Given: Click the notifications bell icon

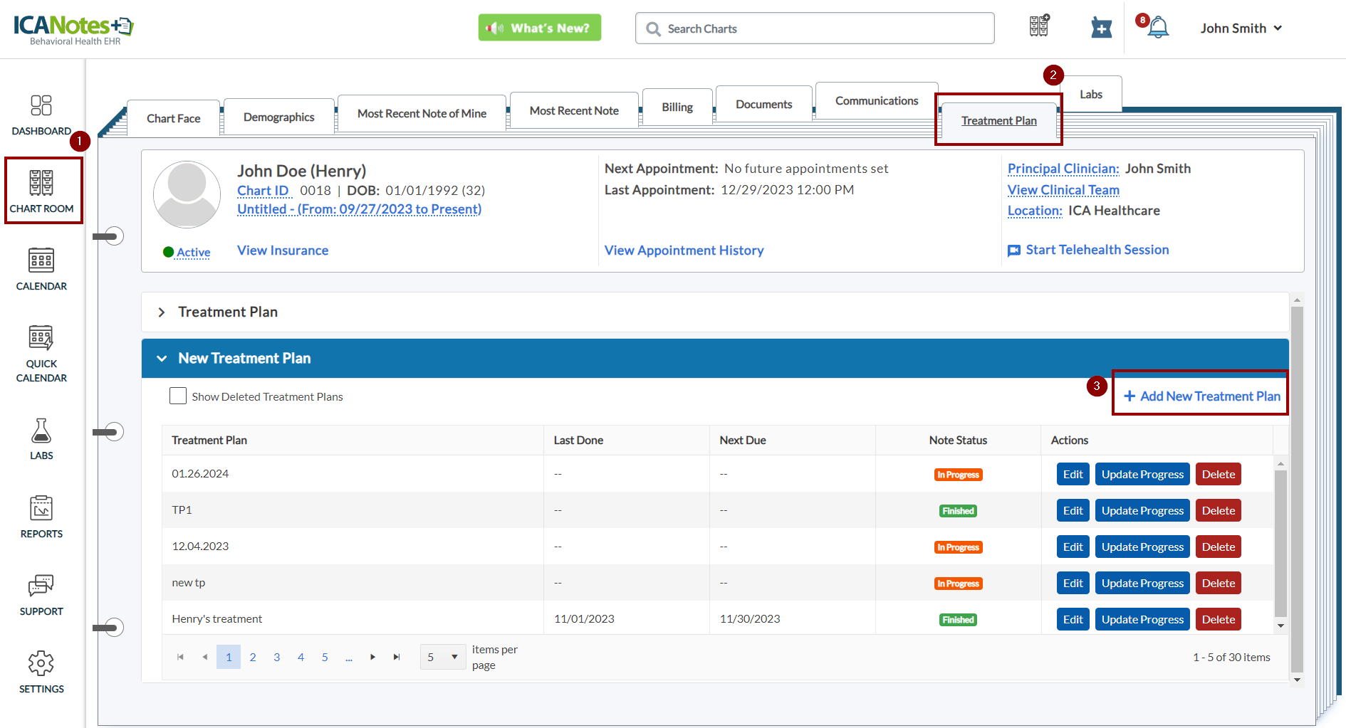Looking at the screenshot, I should (1158, 28).
